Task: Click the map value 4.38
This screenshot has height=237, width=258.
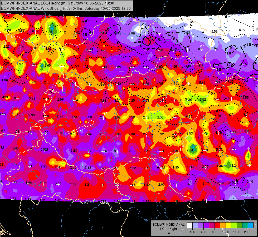Action: (x=249, y=165)
